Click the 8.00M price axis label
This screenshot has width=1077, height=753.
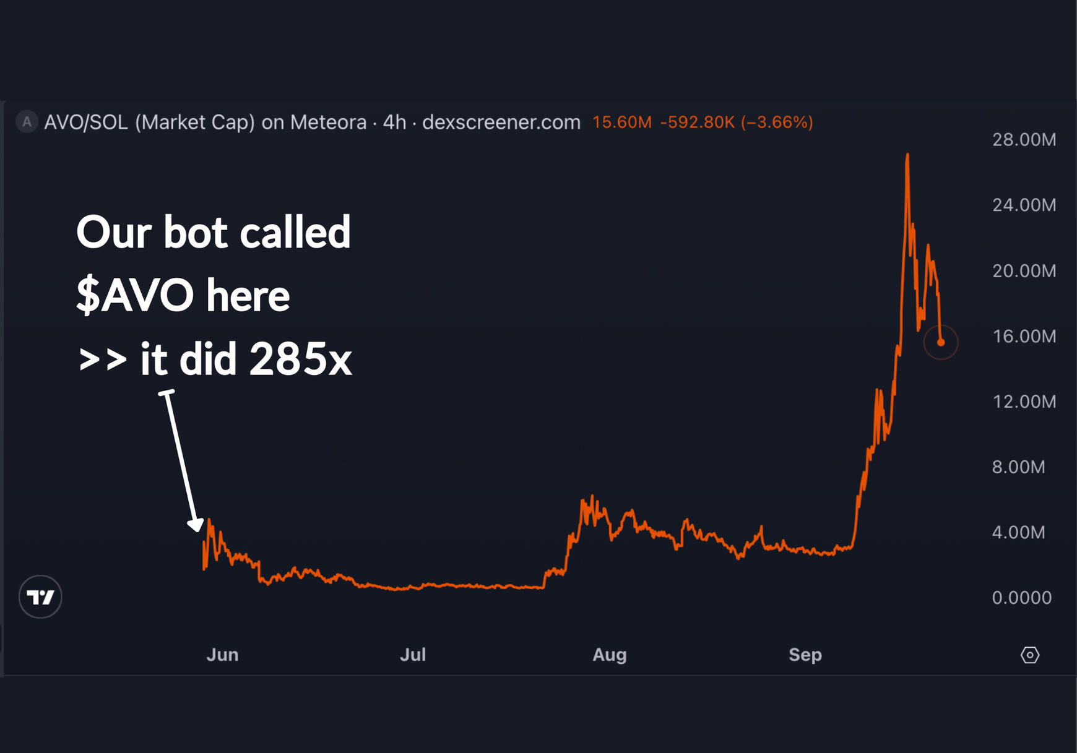(x=1019, y=467)
